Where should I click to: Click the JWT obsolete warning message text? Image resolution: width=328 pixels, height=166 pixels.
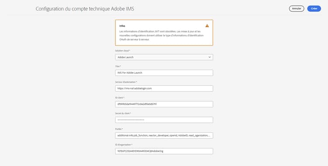pos(161,35)
